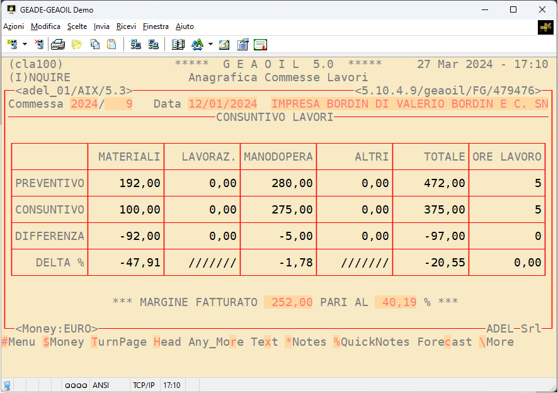Click the #Menu command
This screenshot has height=393, width=558.
pyautogui.click(x=18, y=342)
